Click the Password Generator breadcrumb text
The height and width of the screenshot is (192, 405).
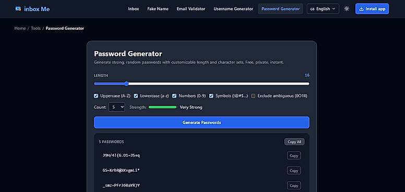tap(65, 28)
